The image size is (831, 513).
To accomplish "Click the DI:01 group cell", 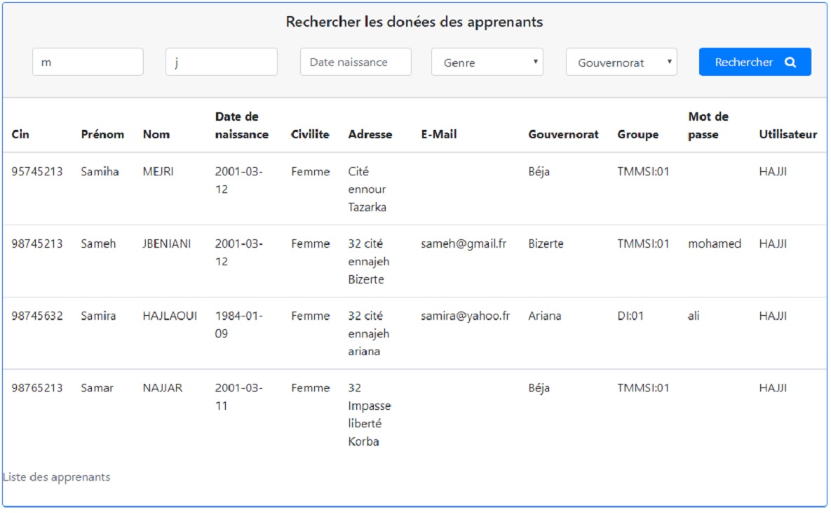I will (630, 316).
